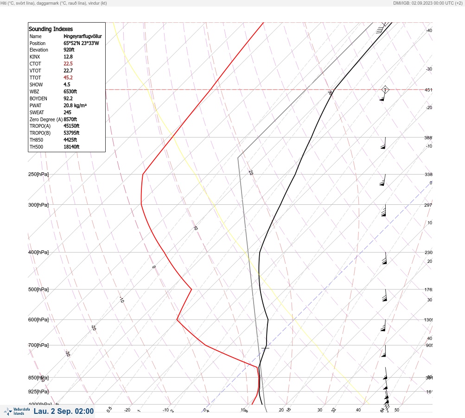Click the TROPO(B) value 53795ft
This screenshot has width=465, height=418.
71,133
